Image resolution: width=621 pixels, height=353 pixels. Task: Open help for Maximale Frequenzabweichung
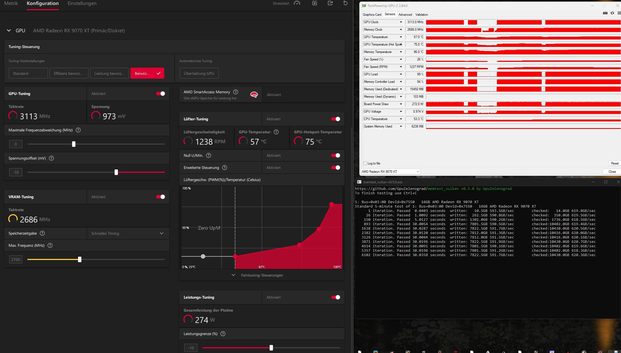pos(78,130)
